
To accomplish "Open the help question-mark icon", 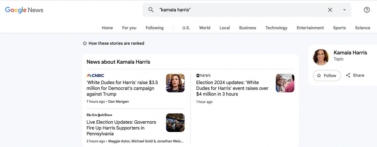I will (367, 10).
